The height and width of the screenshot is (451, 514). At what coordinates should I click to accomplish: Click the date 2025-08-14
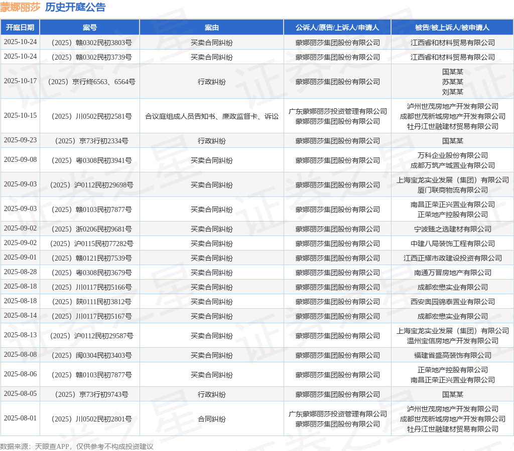point(20,316)
